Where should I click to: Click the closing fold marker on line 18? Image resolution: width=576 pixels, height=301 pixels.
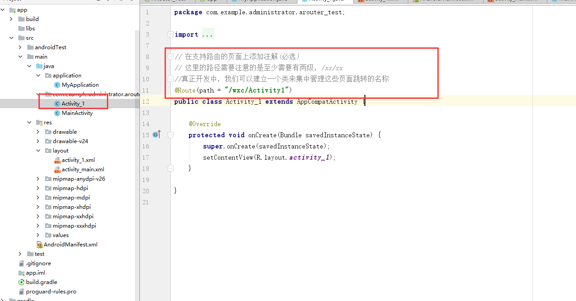(170, 168)
